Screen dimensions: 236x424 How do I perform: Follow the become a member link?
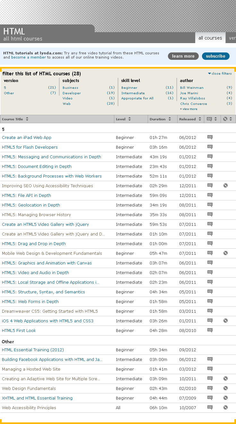pos(29,57)
